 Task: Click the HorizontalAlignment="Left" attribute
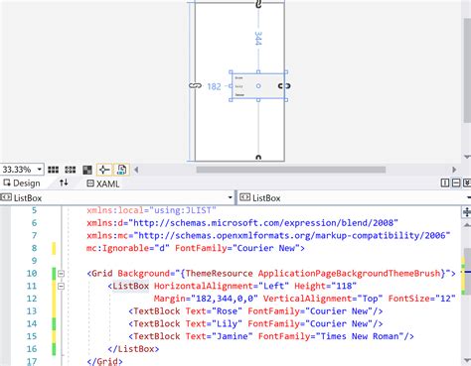pyautogui.click(x=222, y=286)
